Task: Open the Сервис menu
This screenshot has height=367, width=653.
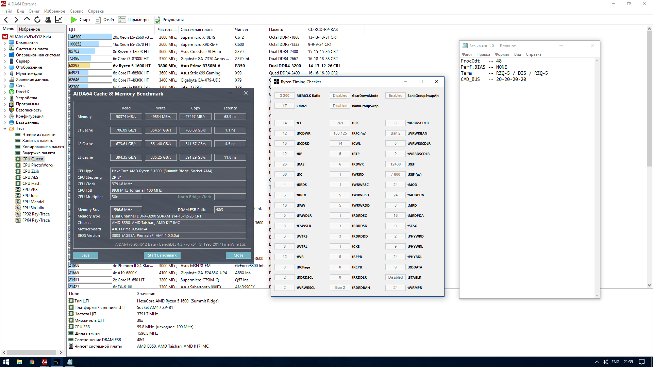Action: 76,11
